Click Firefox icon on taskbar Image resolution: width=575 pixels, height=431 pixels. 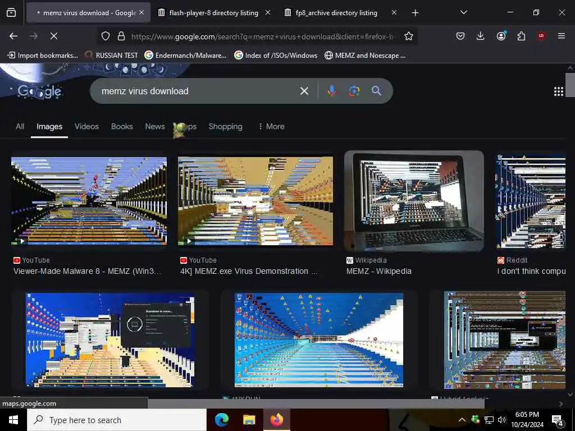(276, 420)
